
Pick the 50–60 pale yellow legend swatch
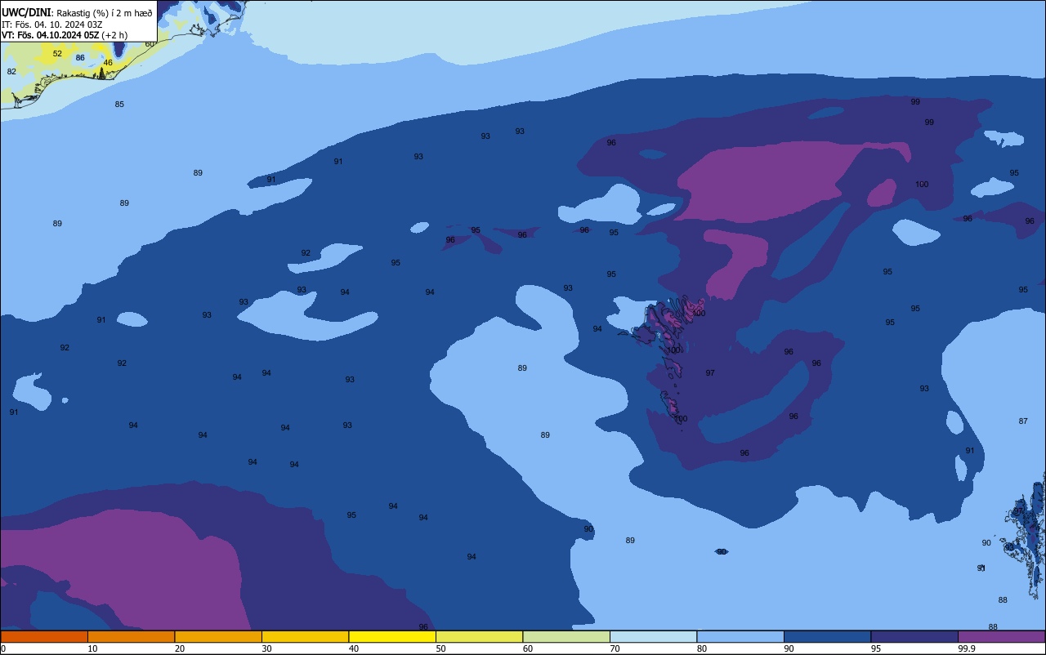point(479,636)
